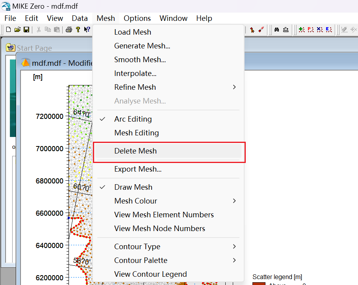
Task: Select the red pencil draw tool
Action: (x=261, y=30)
